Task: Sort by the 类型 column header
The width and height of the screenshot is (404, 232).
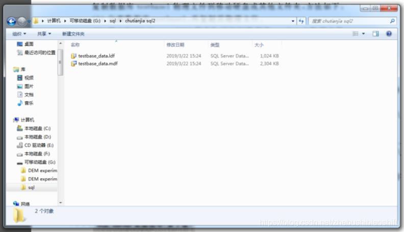Action: point(215,45)
